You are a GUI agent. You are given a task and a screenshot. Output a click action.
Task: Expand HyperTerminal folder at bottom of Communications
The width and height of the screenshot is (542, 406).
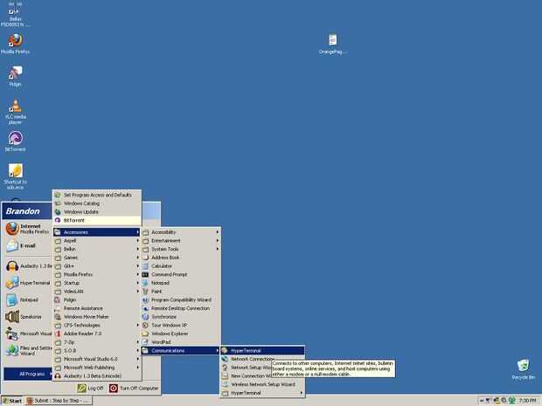point(263,393)
